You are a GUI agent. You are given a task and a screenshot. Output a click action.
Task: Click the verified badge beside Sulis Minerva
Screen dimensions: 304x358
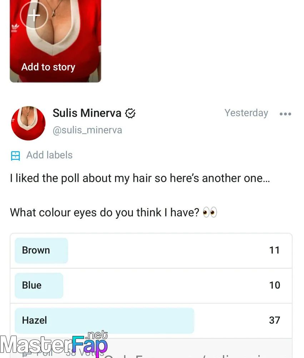point(130,113)
